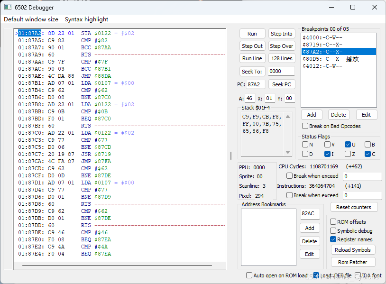Click the A register field
The width and height of the screenshot is (386, 284).
[x=250, y=99]
